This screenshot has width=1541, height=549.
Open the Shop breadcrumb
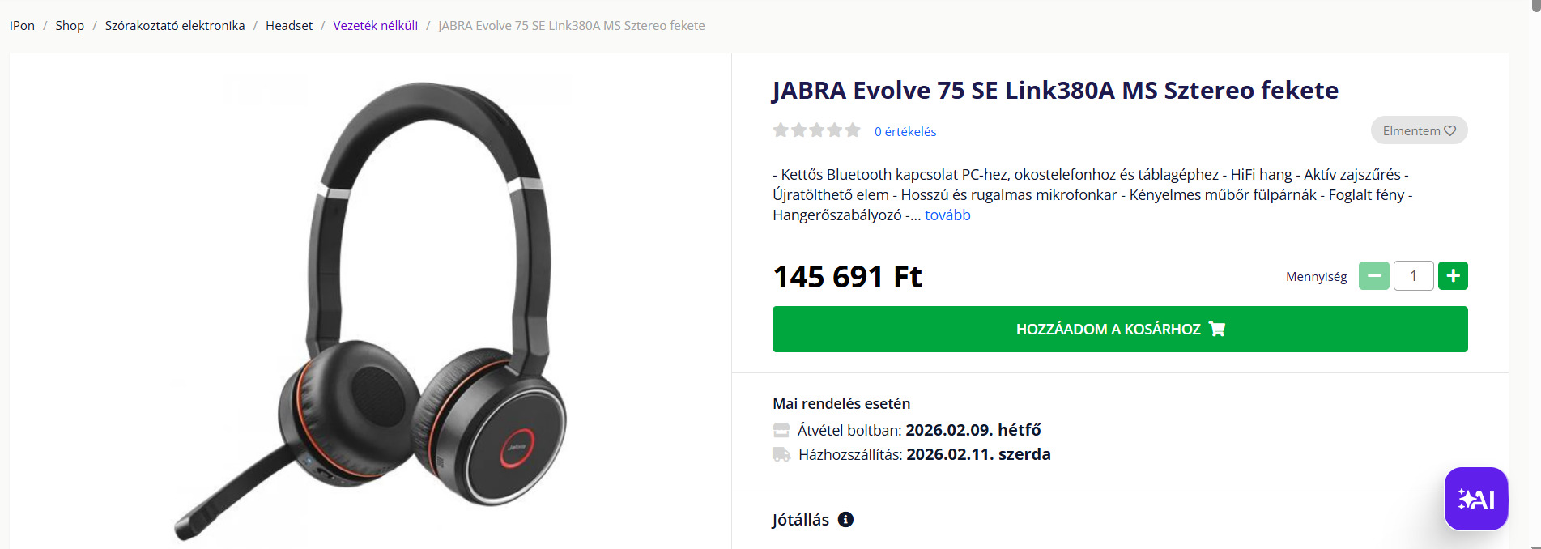point(70,26)
